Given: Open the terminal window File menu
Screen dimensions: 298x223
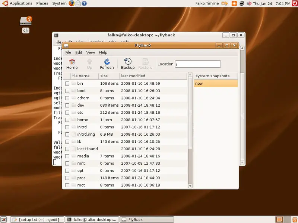Looking at the screenshot, I should (58, 42).
